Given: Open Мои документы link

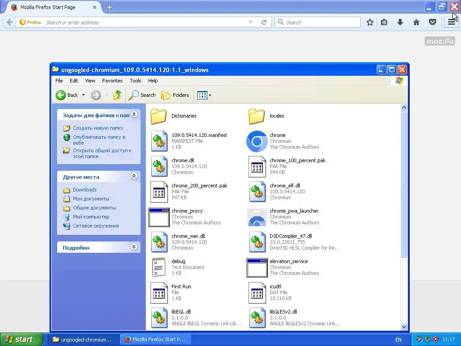Looking at the screenshot, I should point(91,199).
